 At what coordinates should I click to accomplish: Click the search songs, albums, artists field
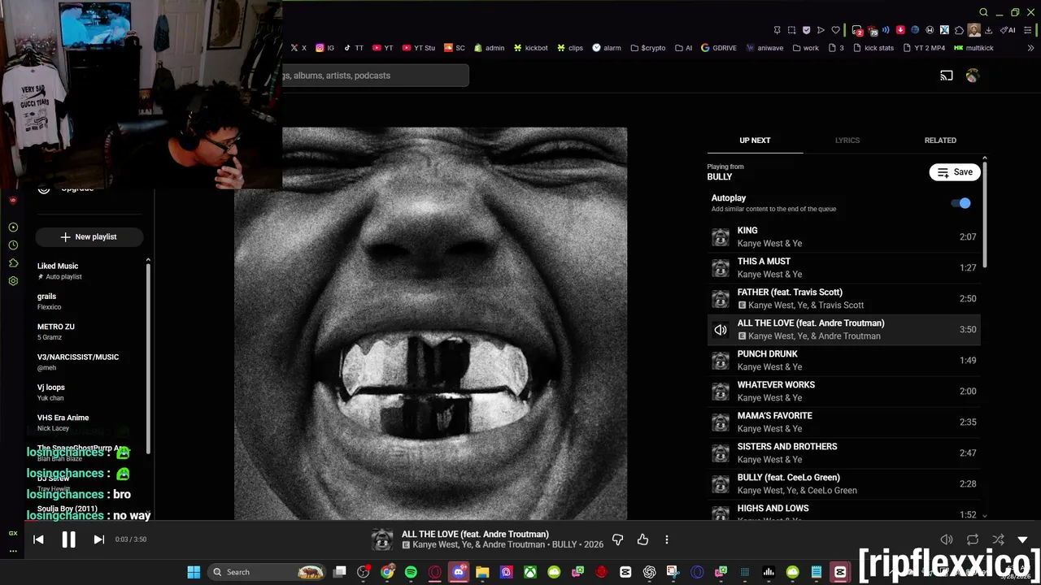click(375, 76)
